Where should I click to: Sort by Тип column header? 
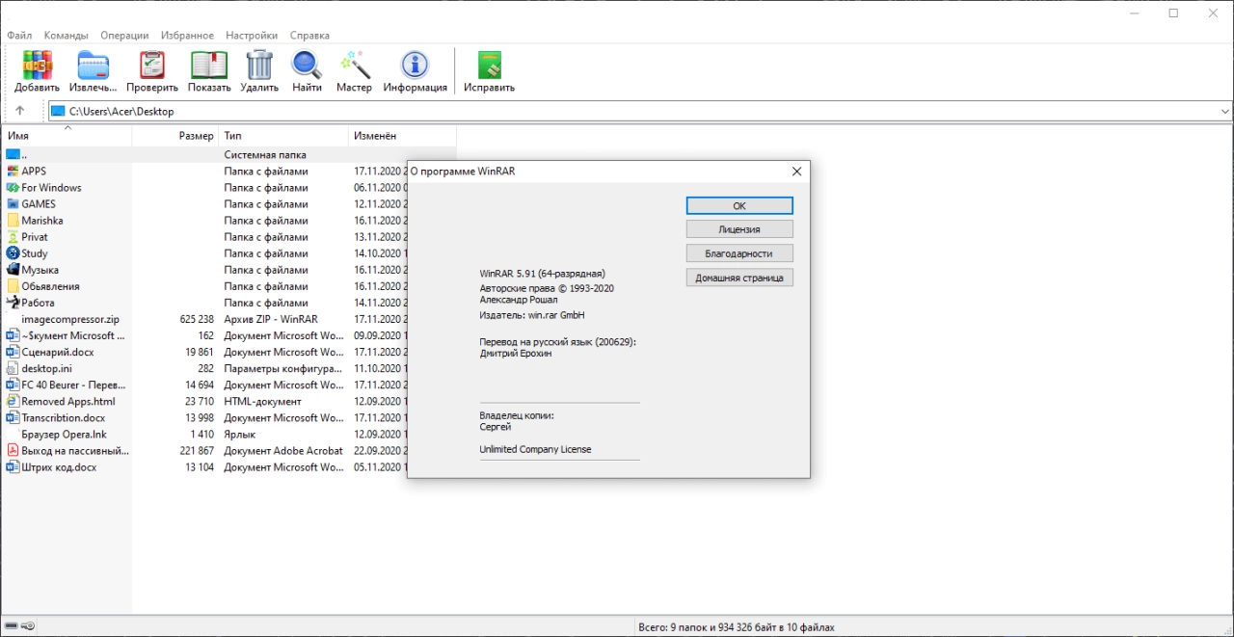tap(283, 136)
